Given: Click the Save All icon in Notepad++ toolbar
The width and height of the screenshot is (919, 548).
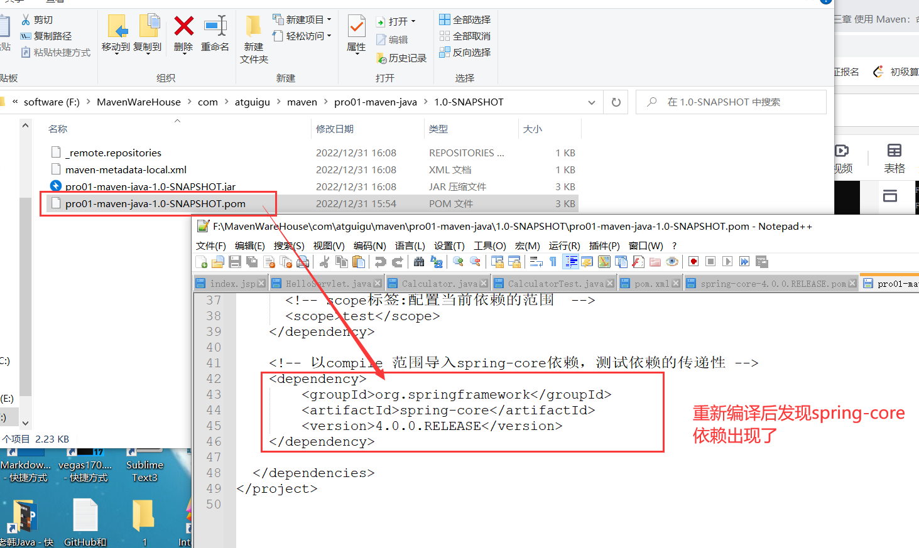Looking at the screenshot, I should coord(252,262).
